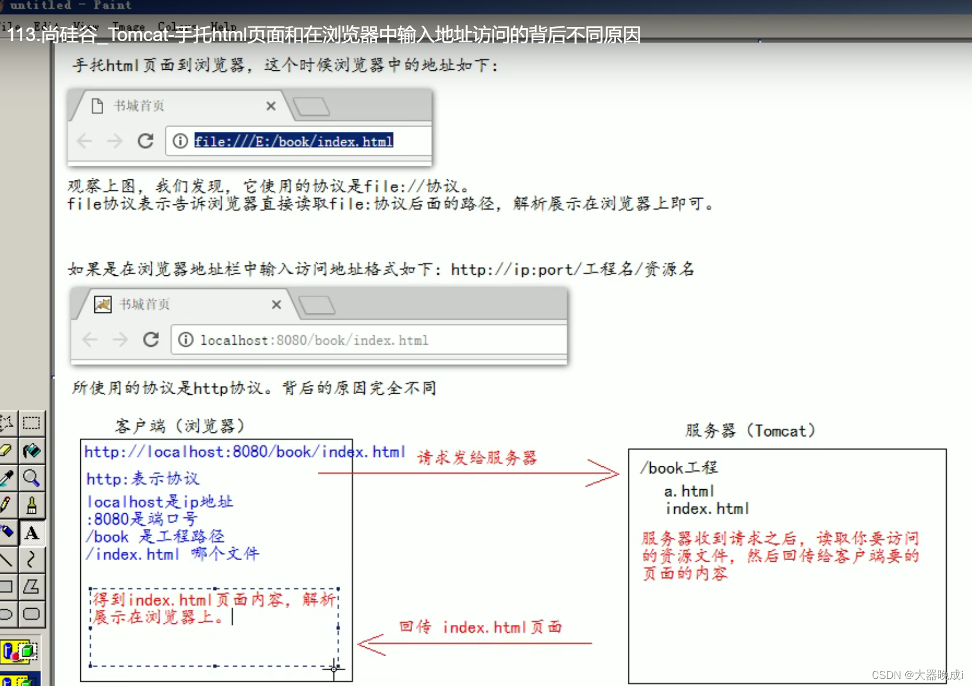Select the Curve tool
Viewport: 972px width, 686px height.
pyautogui.click(x=32, y=559)
